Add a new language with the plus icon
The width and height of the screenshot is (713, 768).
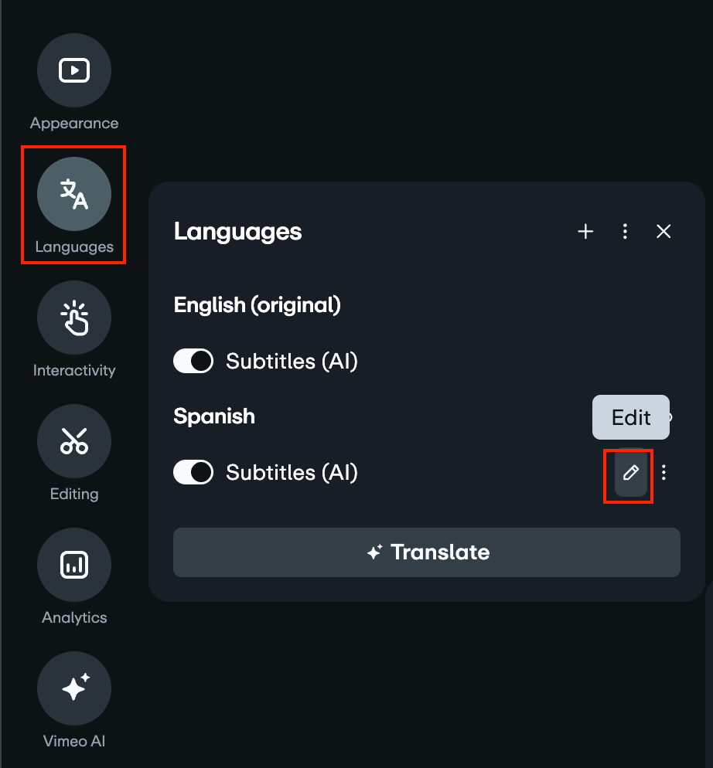coord(585,231)
